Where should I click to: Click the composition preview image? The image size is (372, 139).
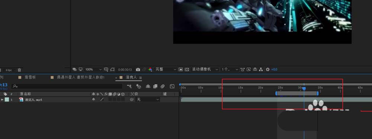pos(262,22)
